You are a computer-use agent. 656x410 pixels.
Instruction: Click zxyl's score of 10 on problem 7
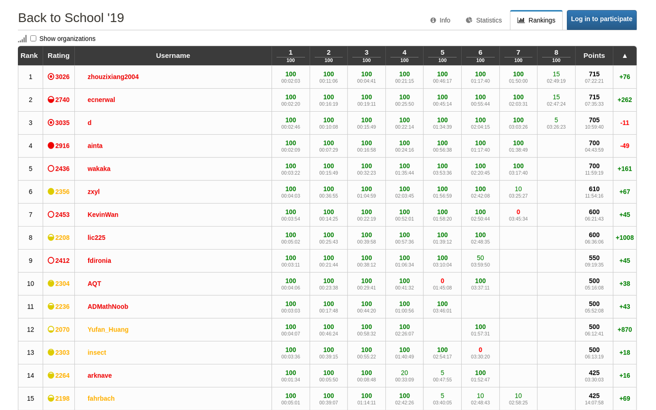tap(518, 189)
